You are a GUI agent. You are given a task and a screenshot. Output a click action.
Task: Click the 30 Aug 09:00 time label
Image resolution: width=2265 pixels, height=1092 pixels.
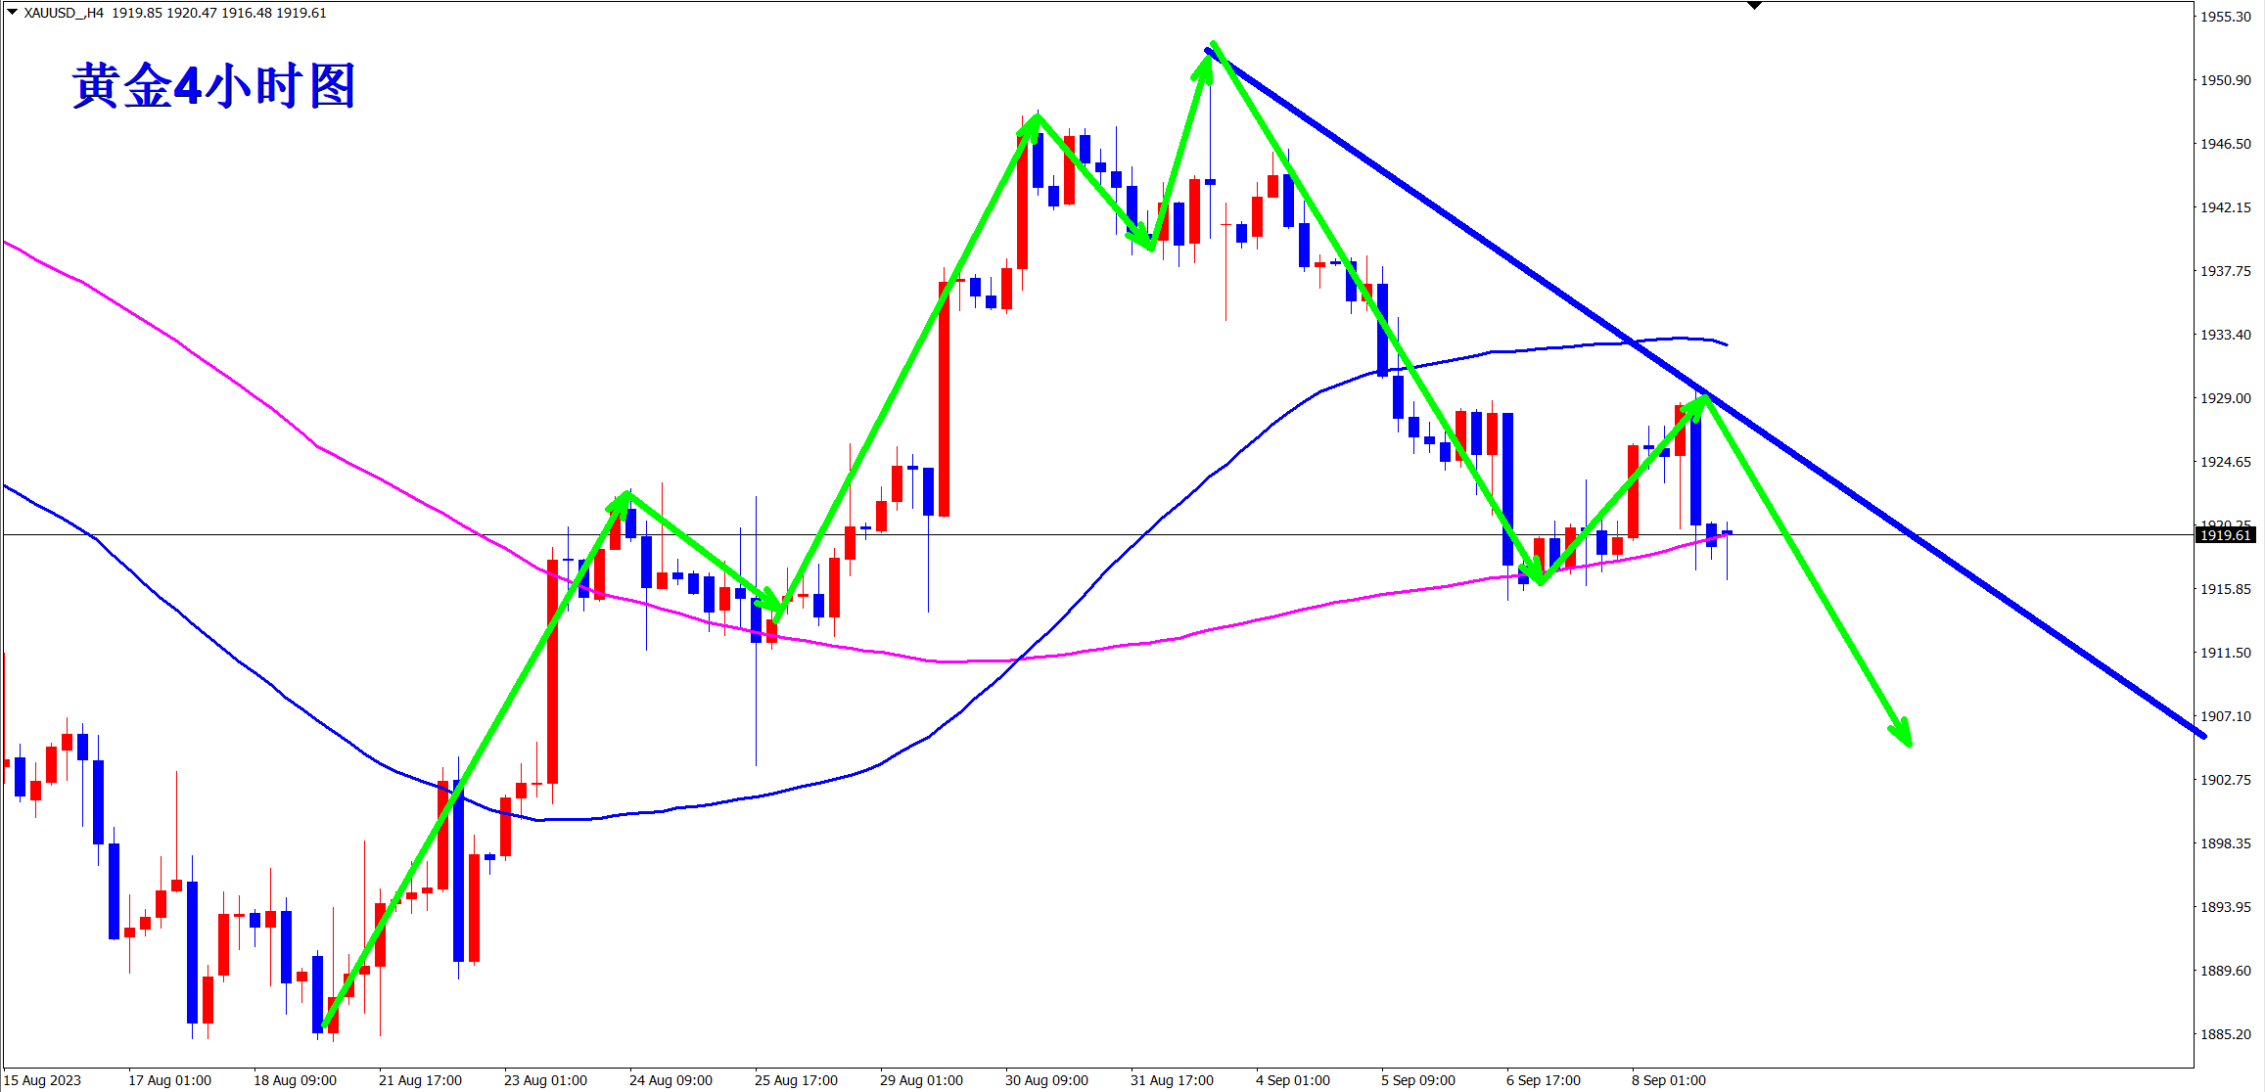1046,1080
